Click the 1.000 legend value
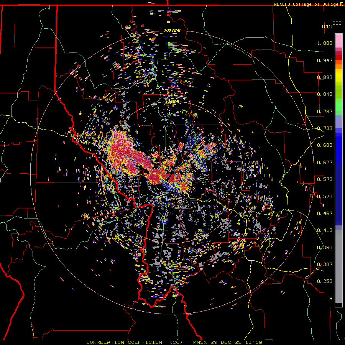 (x=325, y=43)
